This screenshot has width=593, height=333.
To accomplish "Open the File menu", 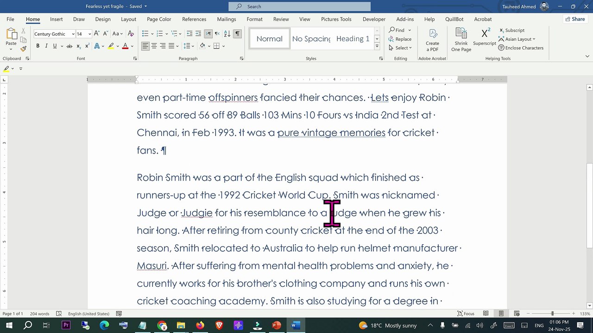I will pos(10,19).
